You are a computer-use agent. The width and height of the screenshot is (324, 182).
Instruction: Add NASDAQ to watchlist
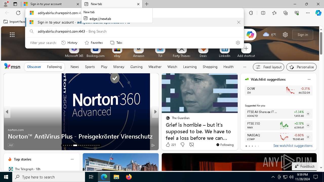coord(308,137)
